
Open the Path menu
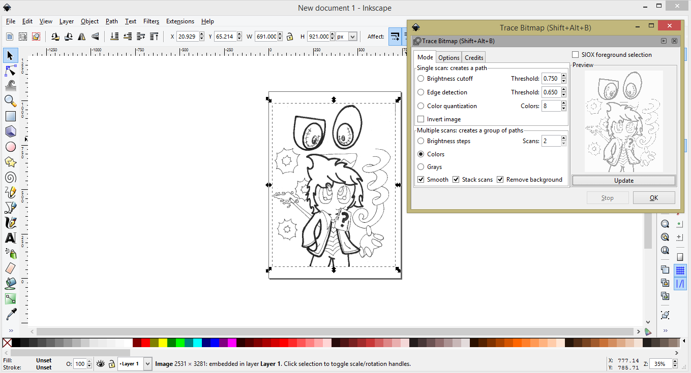(111, 21)
